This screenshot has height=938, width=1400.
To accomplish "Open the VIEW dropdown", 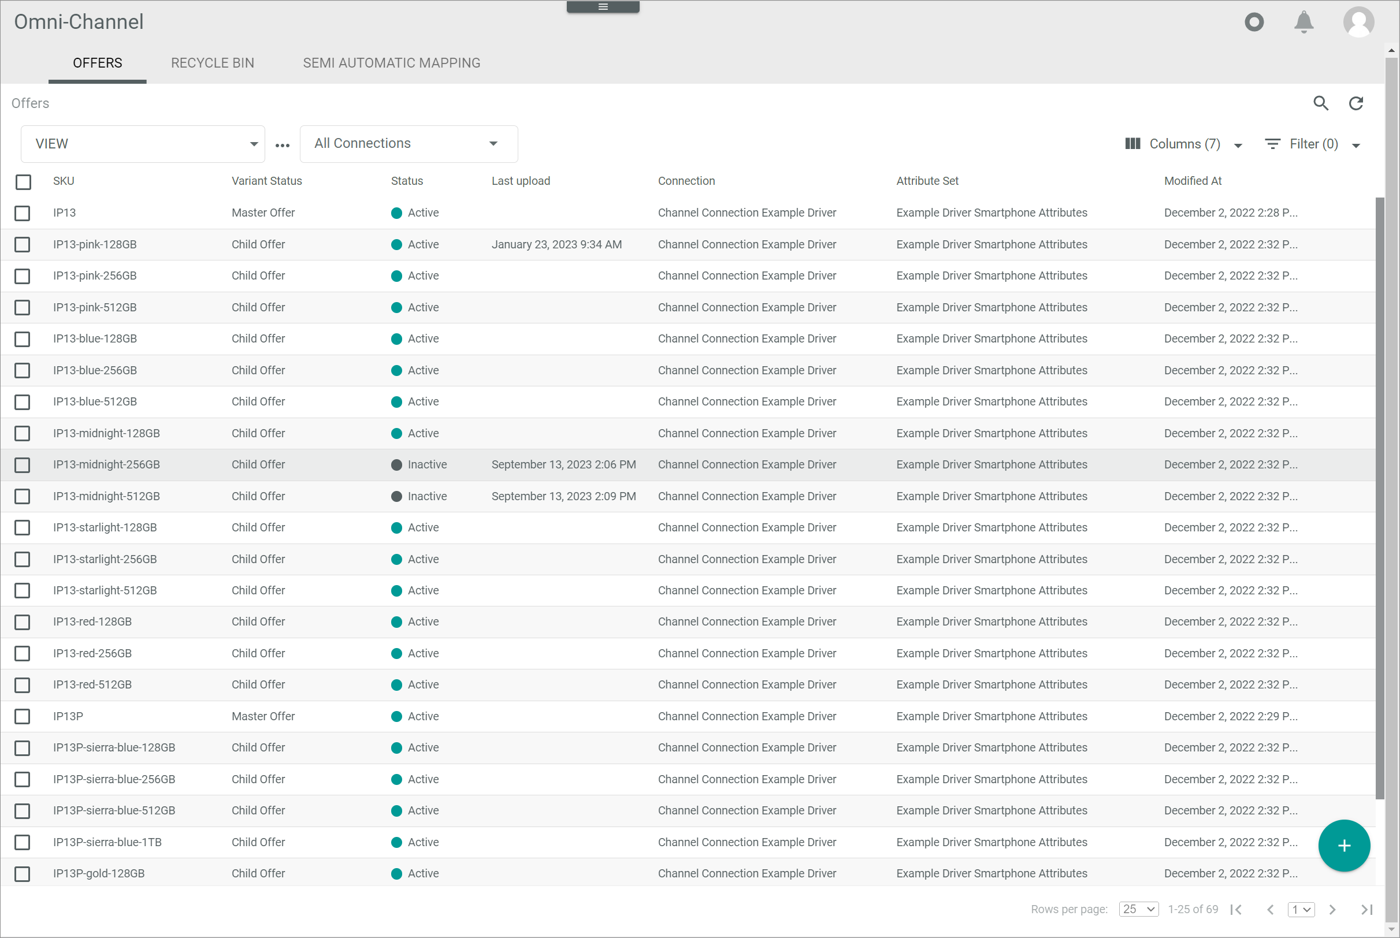I will point(142,144).
